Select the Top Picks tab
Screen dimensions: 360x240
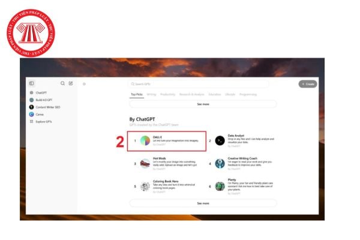(137, 94)
